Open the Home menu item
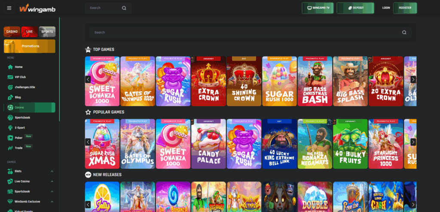The image size is (440, 212). 30,67
